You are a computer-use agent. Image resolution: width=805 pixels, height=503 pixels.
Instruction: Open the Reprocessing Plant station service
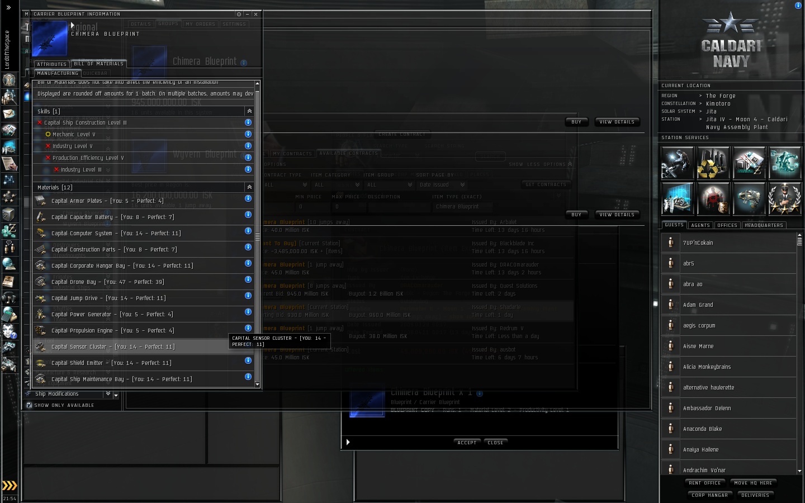713,163
